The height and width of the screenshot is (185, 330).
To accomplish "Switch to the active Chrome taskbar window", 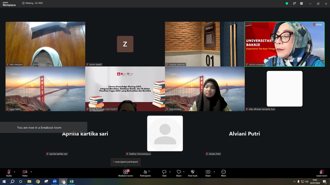I will (x=63, y=181).
